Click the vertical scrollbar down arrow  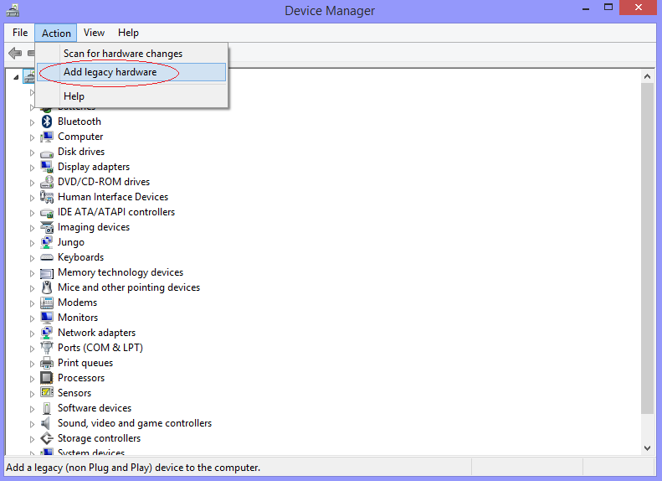pos(647,448)
